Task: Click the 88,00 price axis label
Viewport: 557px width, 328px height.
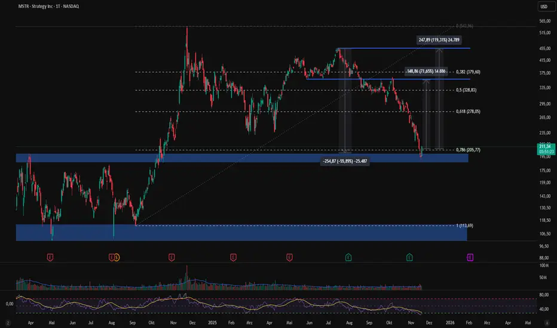Action: pos(544,258)
